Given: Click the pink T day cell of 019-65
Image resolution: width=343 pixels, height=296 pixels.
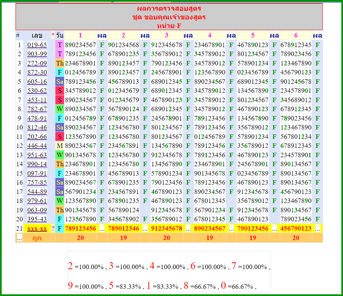Looking at the screenshot, I should click(59, 45).
